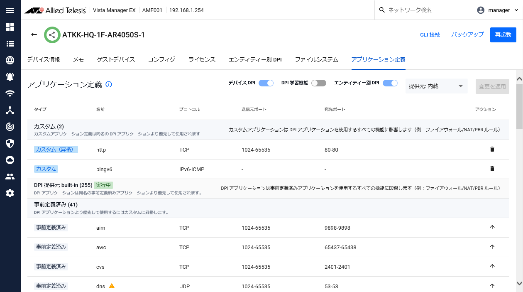Click the CLI 接続 link
The height and width of the screenshot is (292, 523).
430,35
